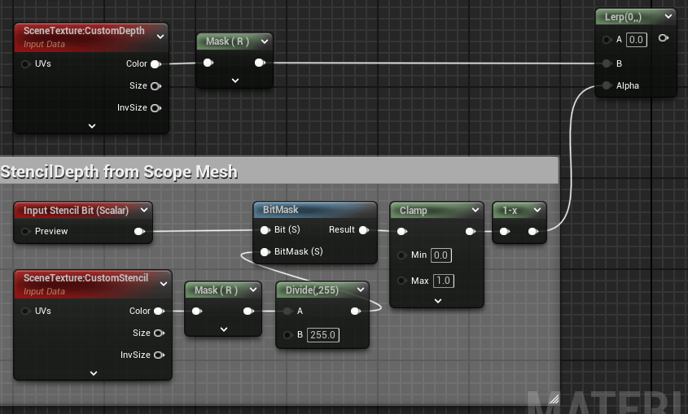688x414 pixels.
Task: Select the Divide(,255) node header
Action: [312, 290]
